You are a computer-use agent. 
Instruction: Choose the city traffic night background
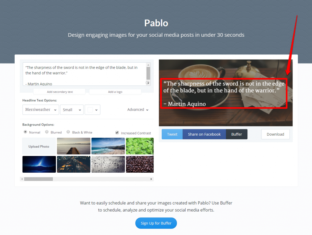74,164
